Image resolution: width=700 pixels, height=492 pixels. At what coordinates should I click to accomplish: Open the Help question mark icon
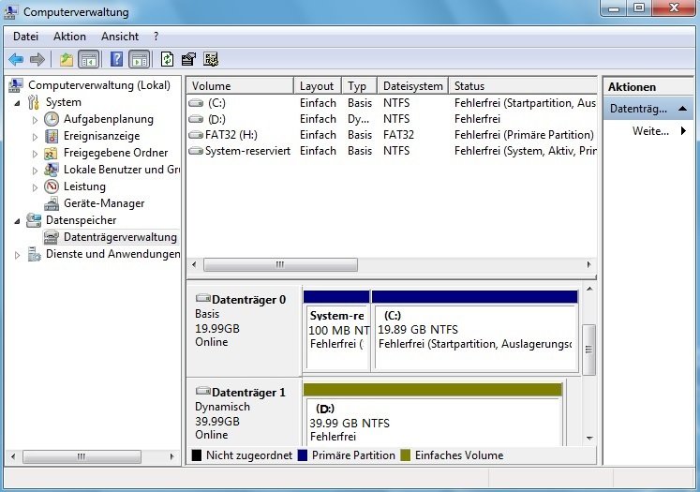[x=116, y=59]
